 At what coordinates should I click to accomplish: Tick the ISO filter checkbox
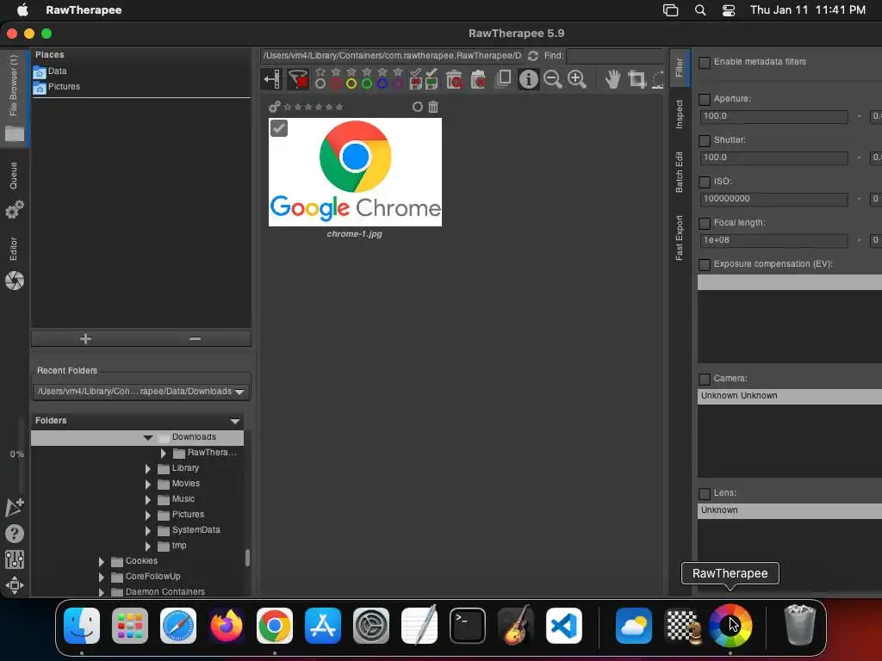[x=705, y=182]
